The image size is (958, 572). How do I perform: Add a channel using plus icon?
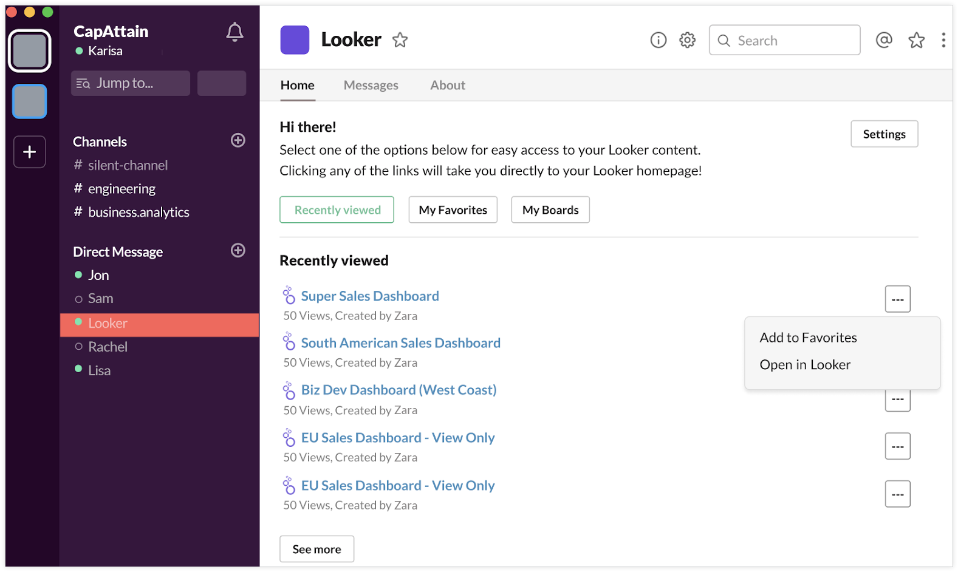click(238, 140)
